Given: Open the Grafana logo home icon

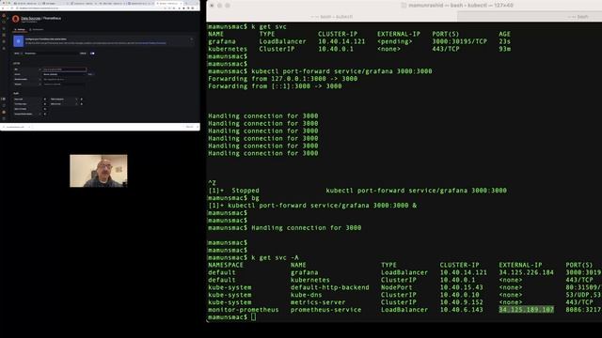Looking at the screenshot, I should point(4,15).
